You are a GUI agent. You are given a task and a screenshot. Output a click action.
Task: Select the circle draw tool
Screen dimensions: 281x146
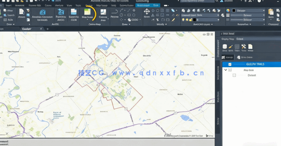click(x=121, y=15)
